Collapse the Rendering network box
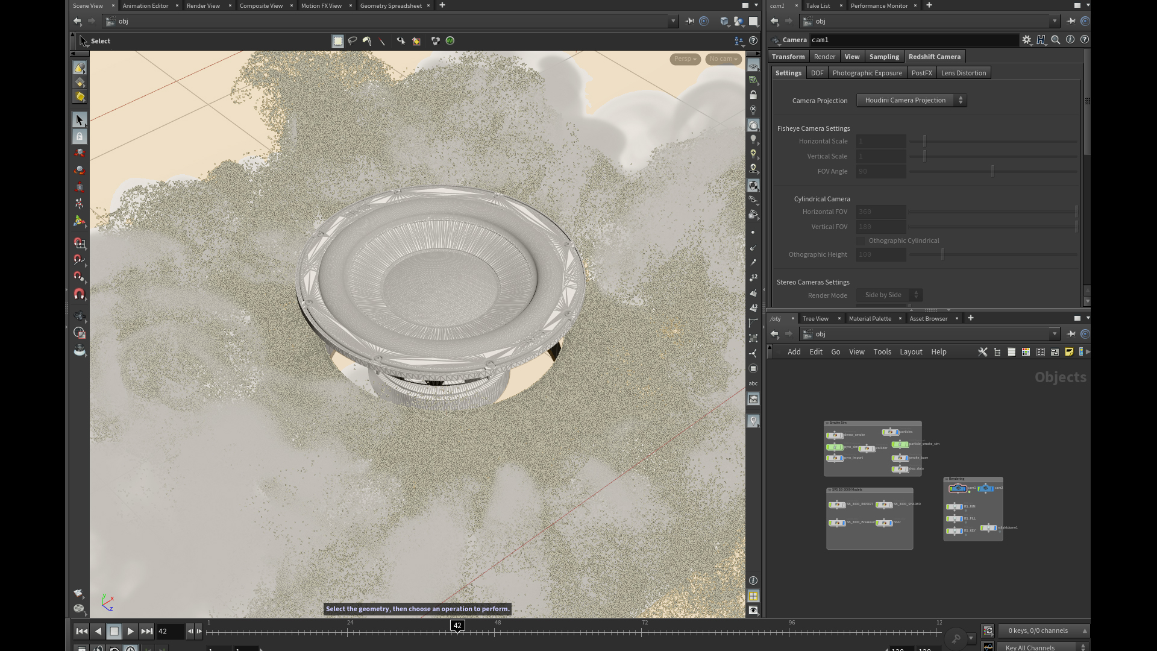Screen dimensions: 1157x651 click(x=947, y=479)
